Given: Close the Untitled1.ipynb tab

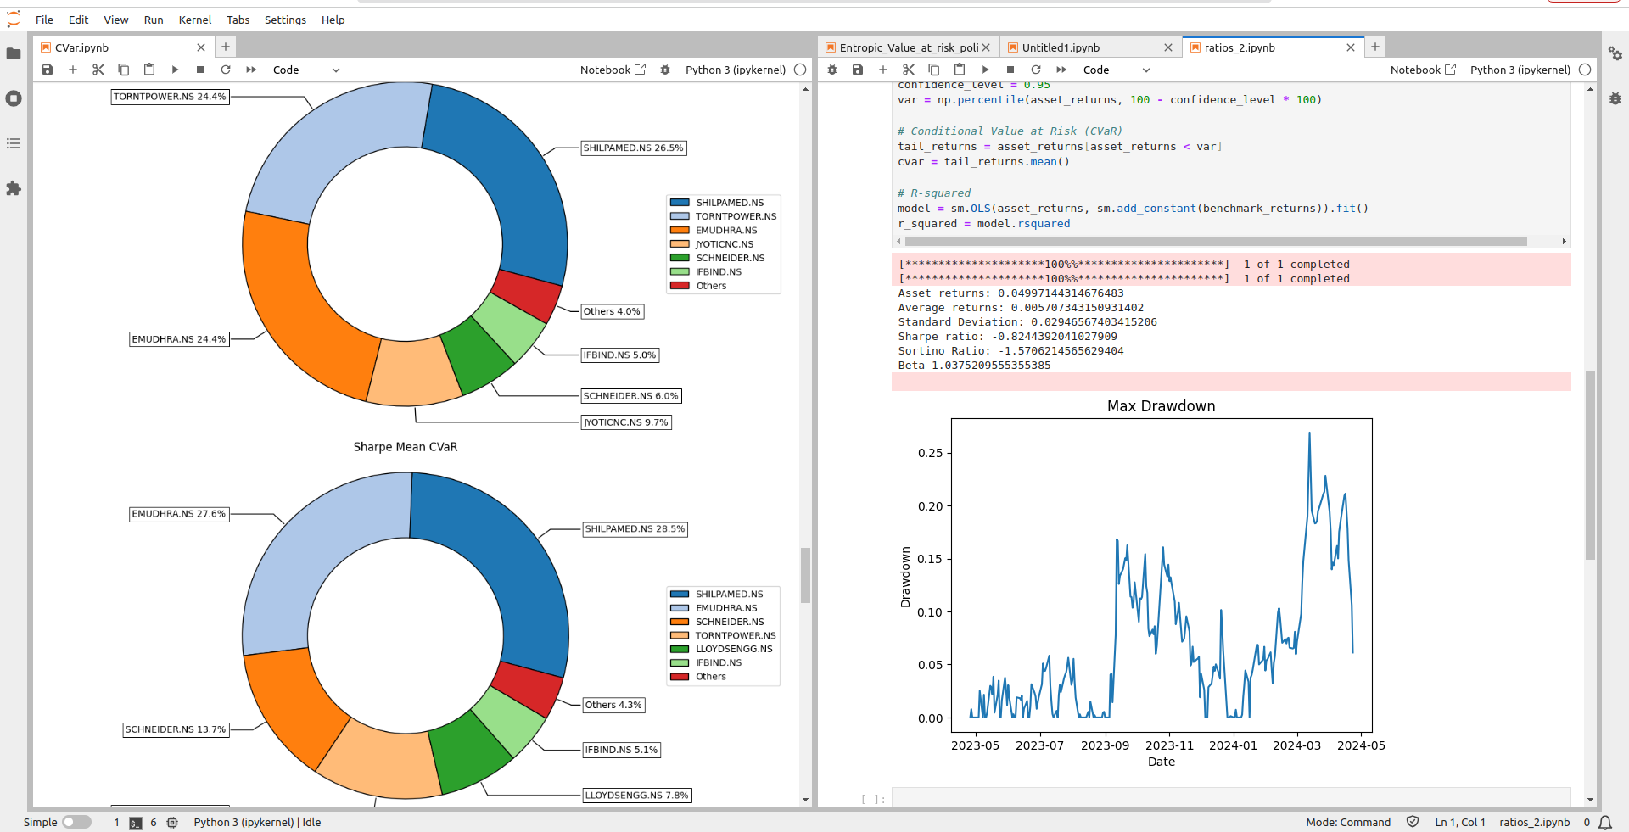Looking at the screenshot, I should pos(1168,47).
